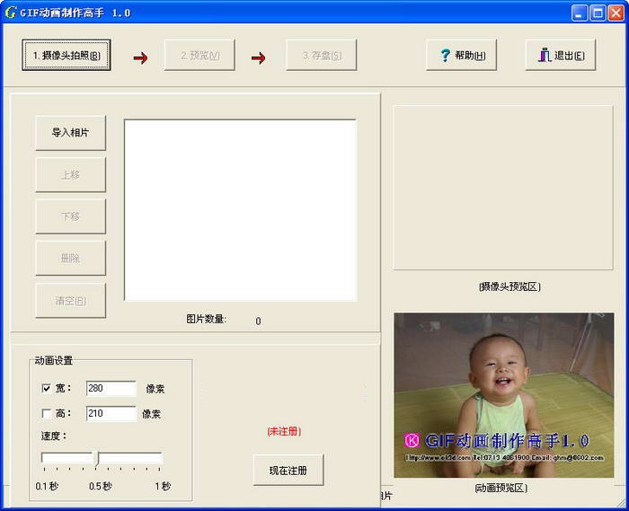The image size is (629, 511).
Task: Exit the app with the 退出 door button
Action: click(561, 55)
